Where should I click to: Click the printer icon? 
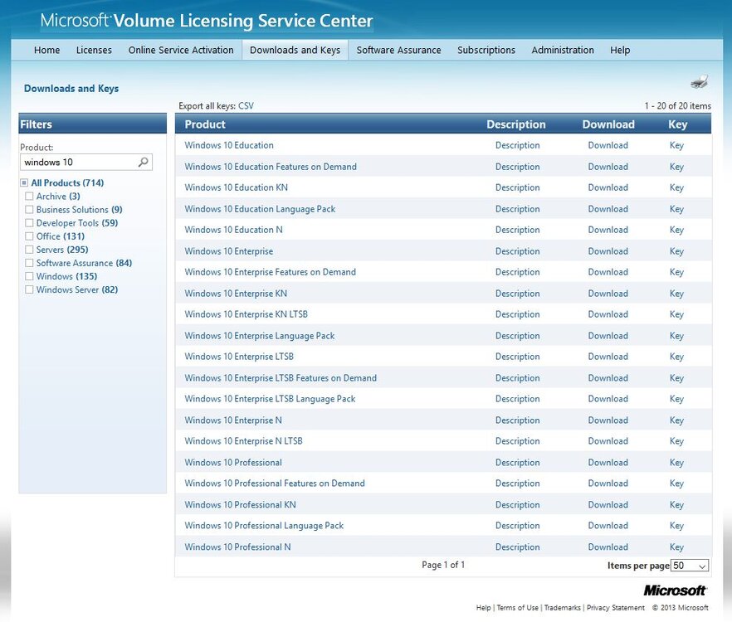pyautogui.click(x=699, y=81)
